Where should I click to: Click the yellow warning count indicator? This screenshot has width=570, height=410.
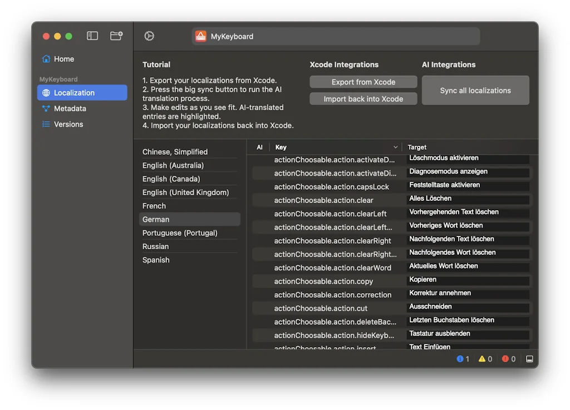[x=485, y=359]
